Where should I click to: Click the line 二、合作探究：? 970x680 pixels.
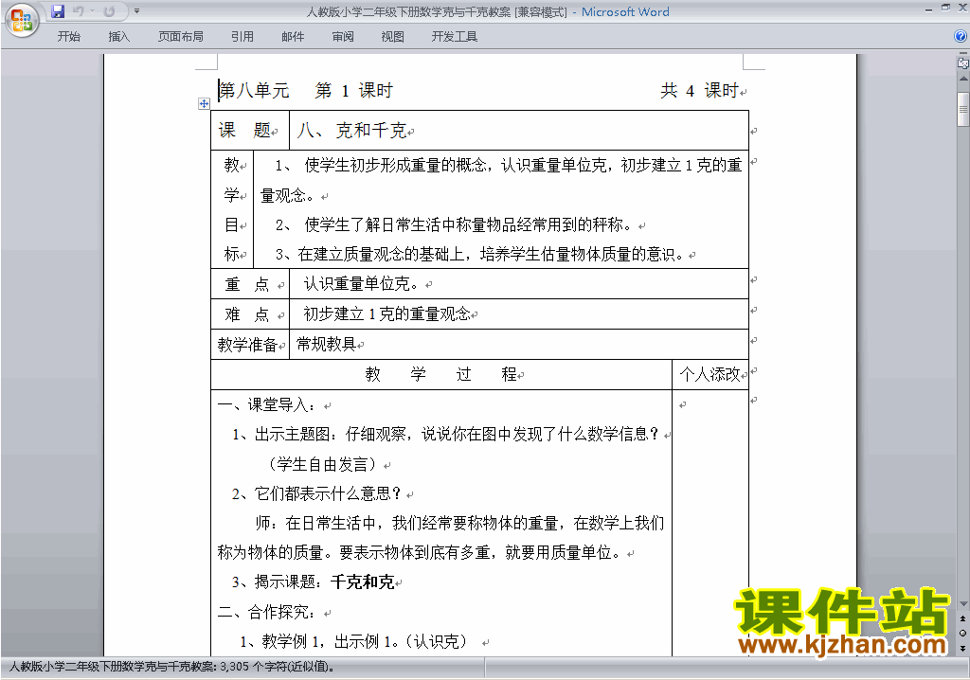click(266, 613)
